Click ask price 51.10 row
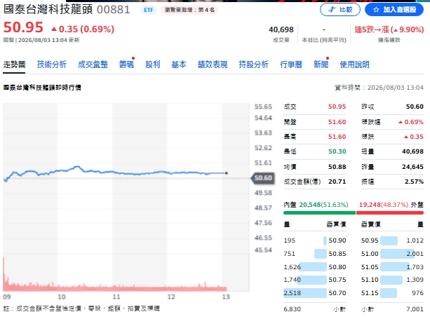This screenshot has width=430, height=319. [392, 280]
